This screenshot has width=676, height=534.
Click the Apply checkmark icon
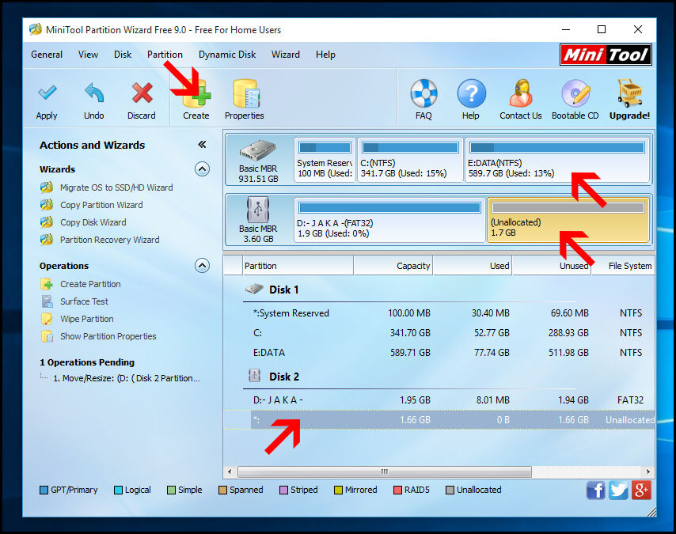47,93
